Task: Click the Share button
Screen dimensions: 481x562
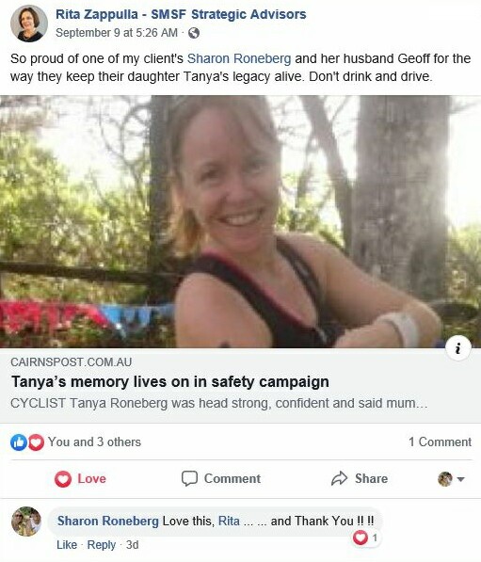Action: (x=360, y=479)
